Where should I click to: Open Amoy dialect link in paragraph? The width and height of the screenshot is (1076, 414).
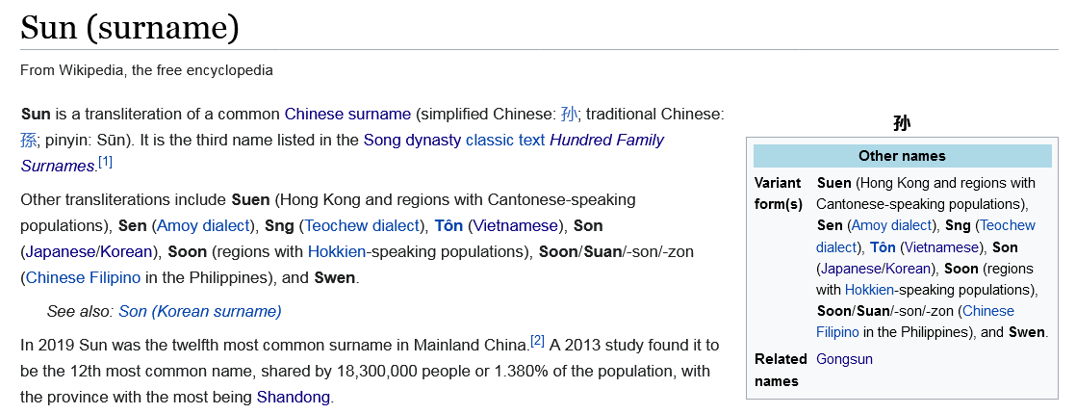[x=204, y=226]
